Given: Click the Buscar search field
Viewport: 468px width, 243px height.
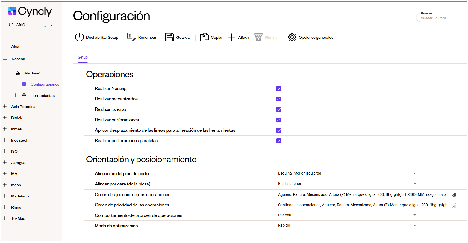Looking at the screenshot, I should coord(441,18).
